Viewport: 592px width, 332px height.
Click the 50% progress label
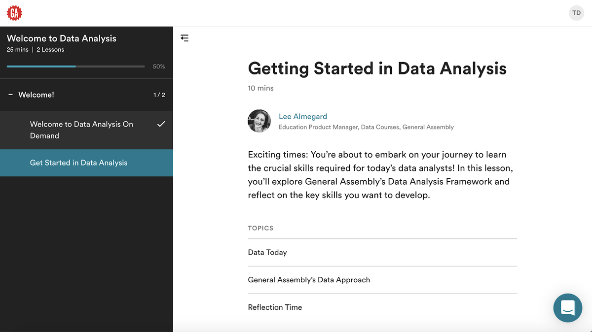(159, 66)
